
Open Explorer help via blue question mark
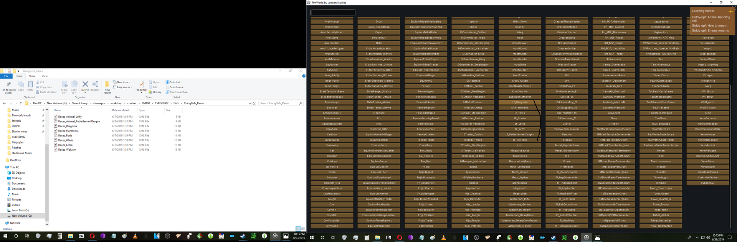coord(304,76)
